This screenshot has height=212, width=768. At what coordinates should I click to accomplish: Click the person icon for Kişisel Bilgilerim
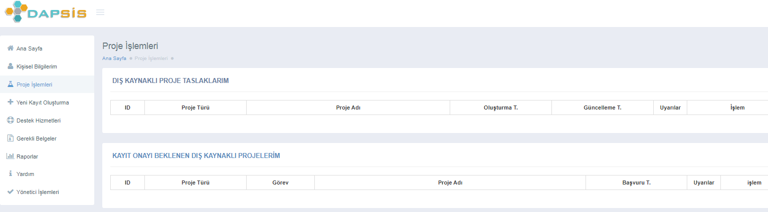pos(10,66)
